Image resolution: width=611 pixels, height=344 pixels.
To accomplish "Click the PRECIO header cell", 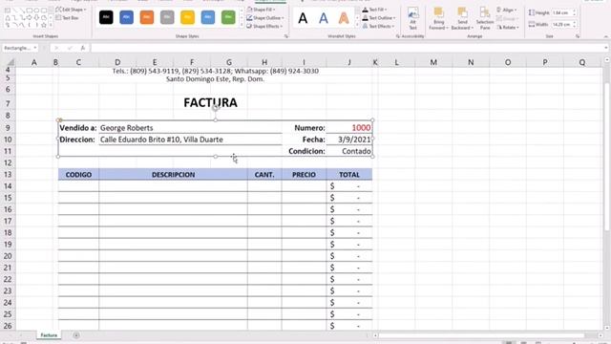I will [304, 174].
